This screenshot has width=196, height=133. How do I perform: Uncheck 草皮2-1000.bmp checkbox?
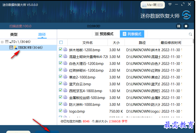pos(61,76)
